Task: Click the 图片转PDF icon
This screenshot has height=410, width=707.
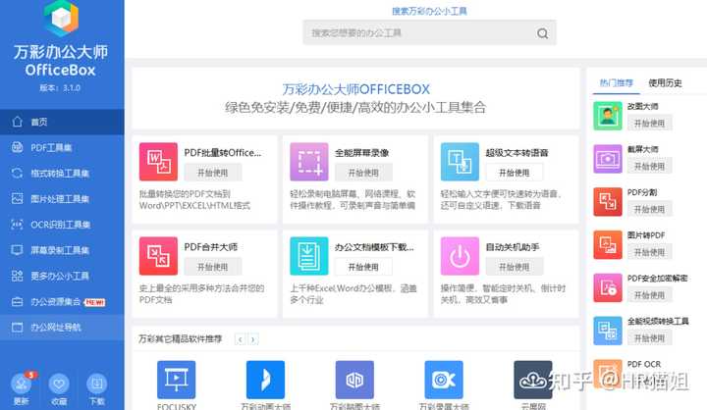Action: (x=608, y=244)
